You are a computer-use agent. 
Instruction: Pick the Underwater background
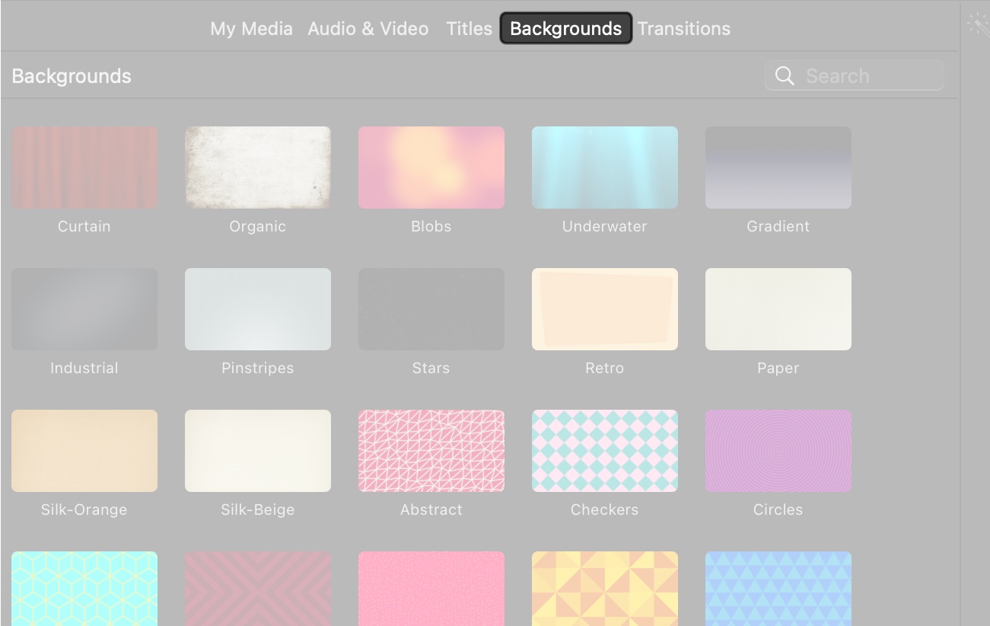[x=605, y=167]
